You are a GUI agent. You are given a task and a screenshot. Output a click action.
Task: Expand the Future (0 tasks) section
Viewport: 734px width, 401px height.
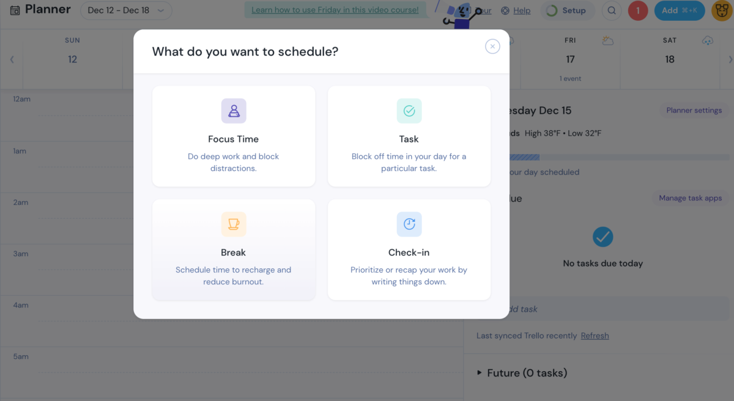527,372
